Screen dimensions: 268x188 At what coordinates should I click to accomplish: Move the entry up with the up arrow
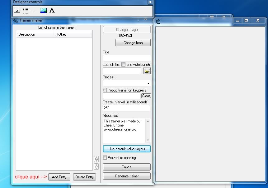pos(96,159)
